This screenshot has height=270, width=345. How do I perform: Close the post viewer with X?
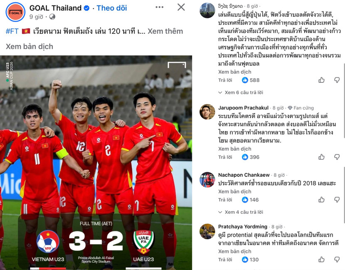coord(181,7)
